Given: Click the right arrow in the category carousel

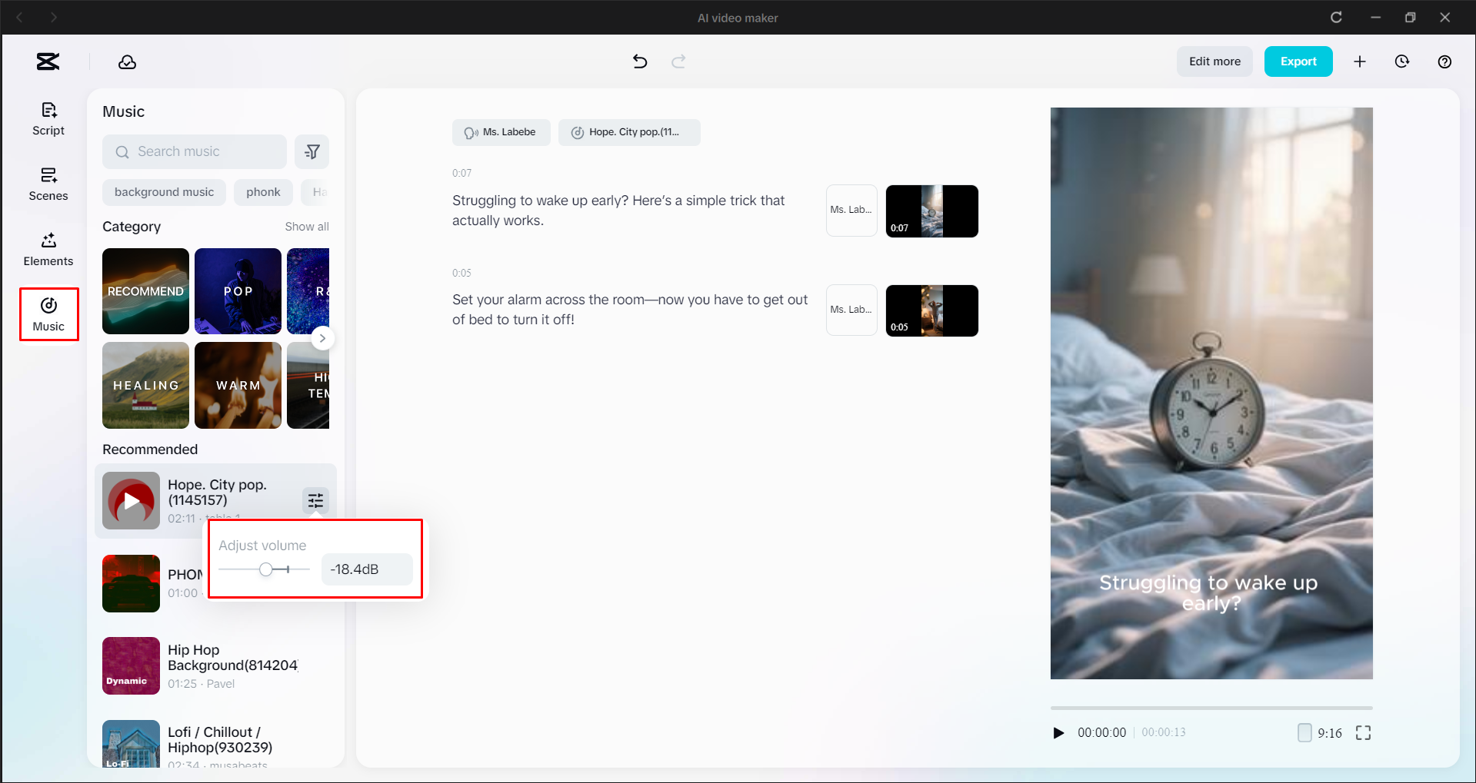Looking at the screenshot, I should click(322, 338).
